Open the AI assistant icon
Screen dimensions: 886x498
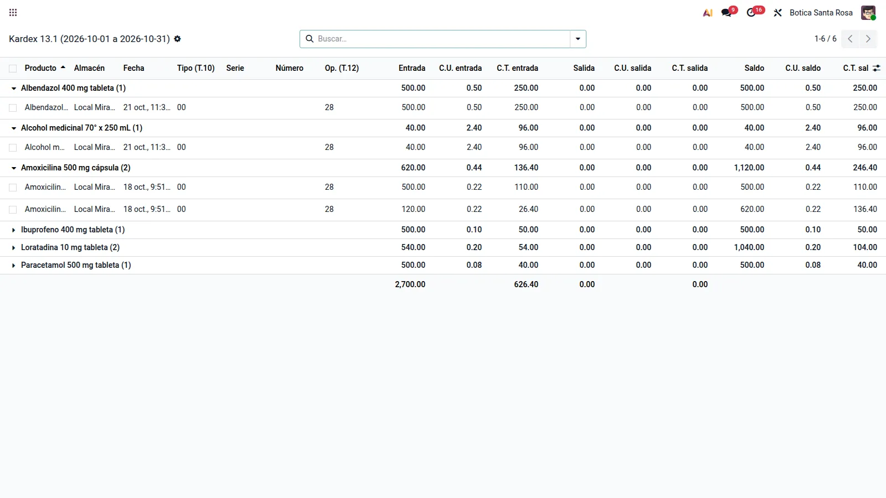[x=708, y=13]
